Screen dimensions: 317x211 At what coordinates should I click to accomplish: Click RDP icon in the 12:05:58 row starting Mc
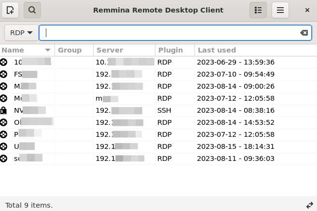coord(4,98)
